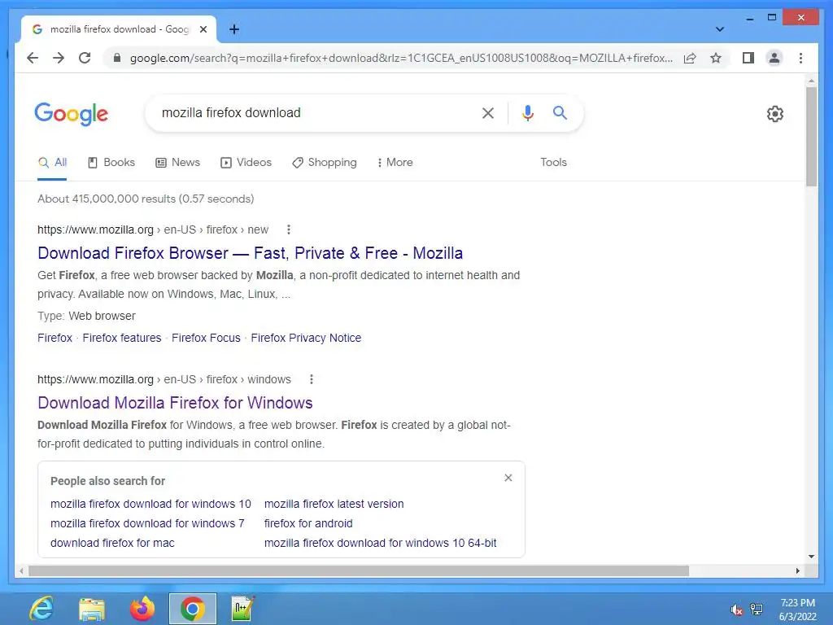The height and width of the screenshot is (625, 833).
Task: Close the 'mozilla firefox download' tab
Action: [203, 29]
